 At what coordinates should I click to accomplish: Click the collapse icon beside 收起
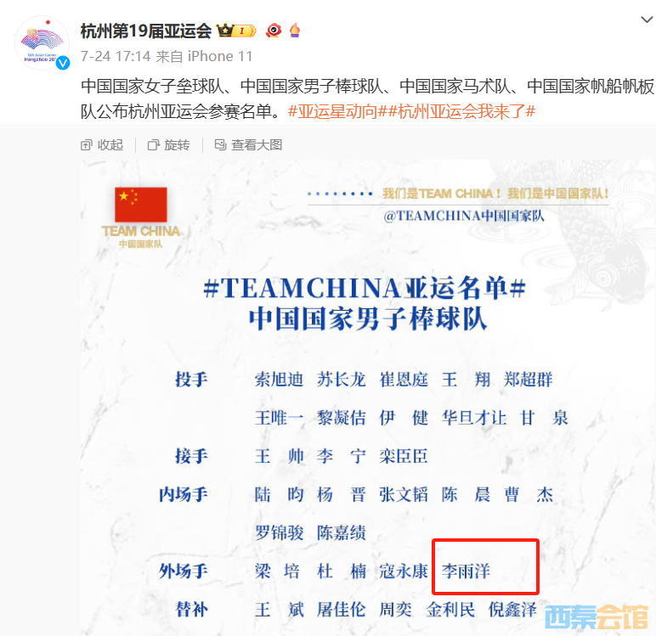pyautogui.click(x=86, y=145)
